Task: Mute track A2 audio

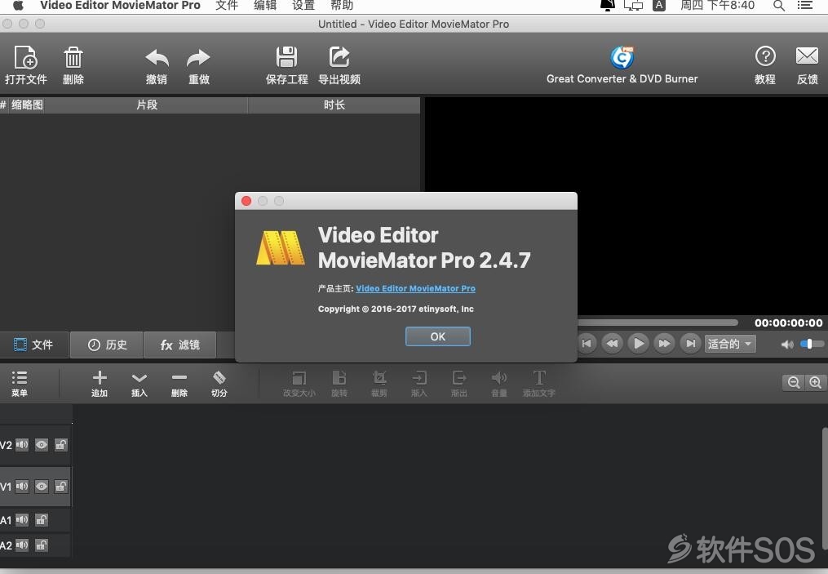Action: point(22,545)
